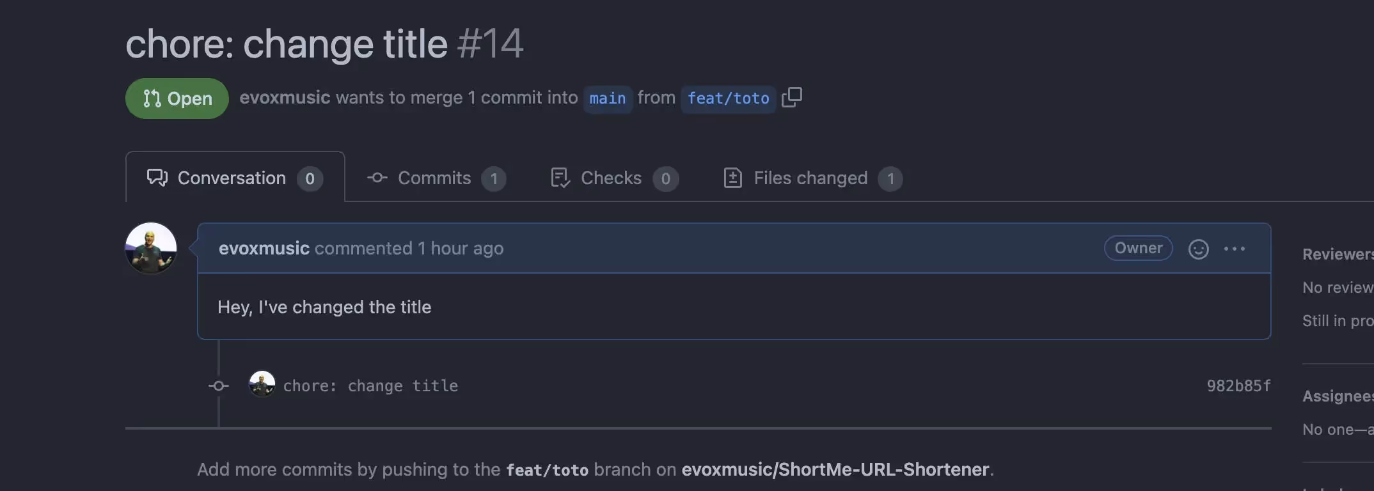Image resolution: width=1374 pixels, height=491 pixels.
Task: Click the main branch label
Action: [607, 98]
